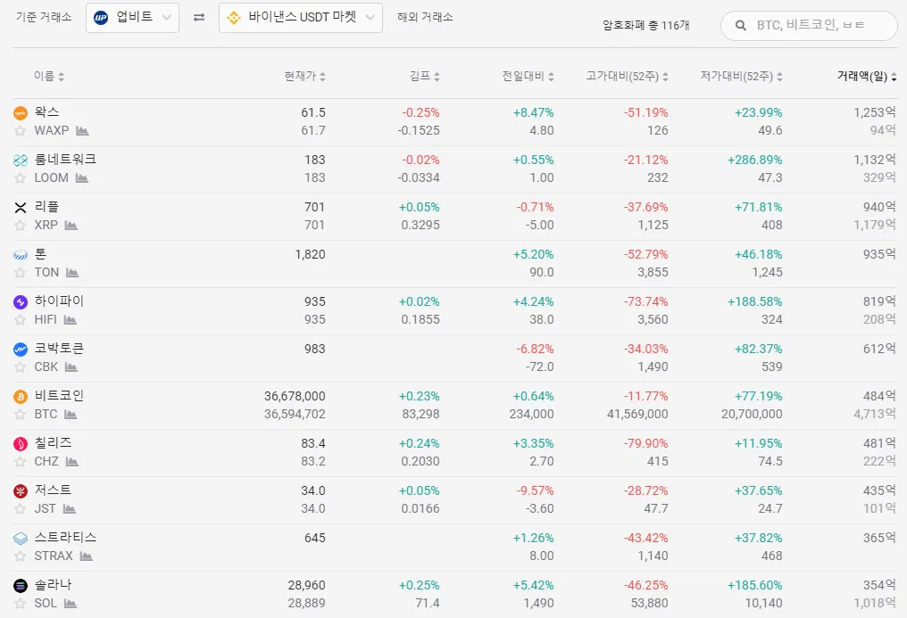Favorite HIFI with its star

(21, 320)
